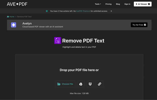Screen dimensions: 157x100
Task: Import a file from Dropbox
Action: [x=90, y=84]
